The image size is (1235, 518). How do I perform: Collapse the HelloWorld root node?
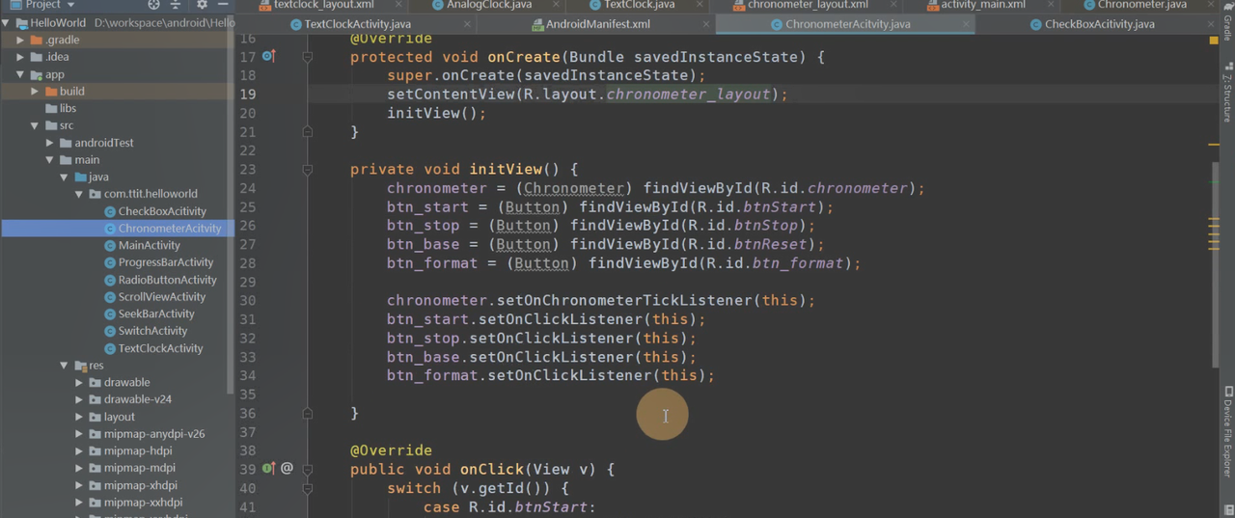(x=7, y=22)
